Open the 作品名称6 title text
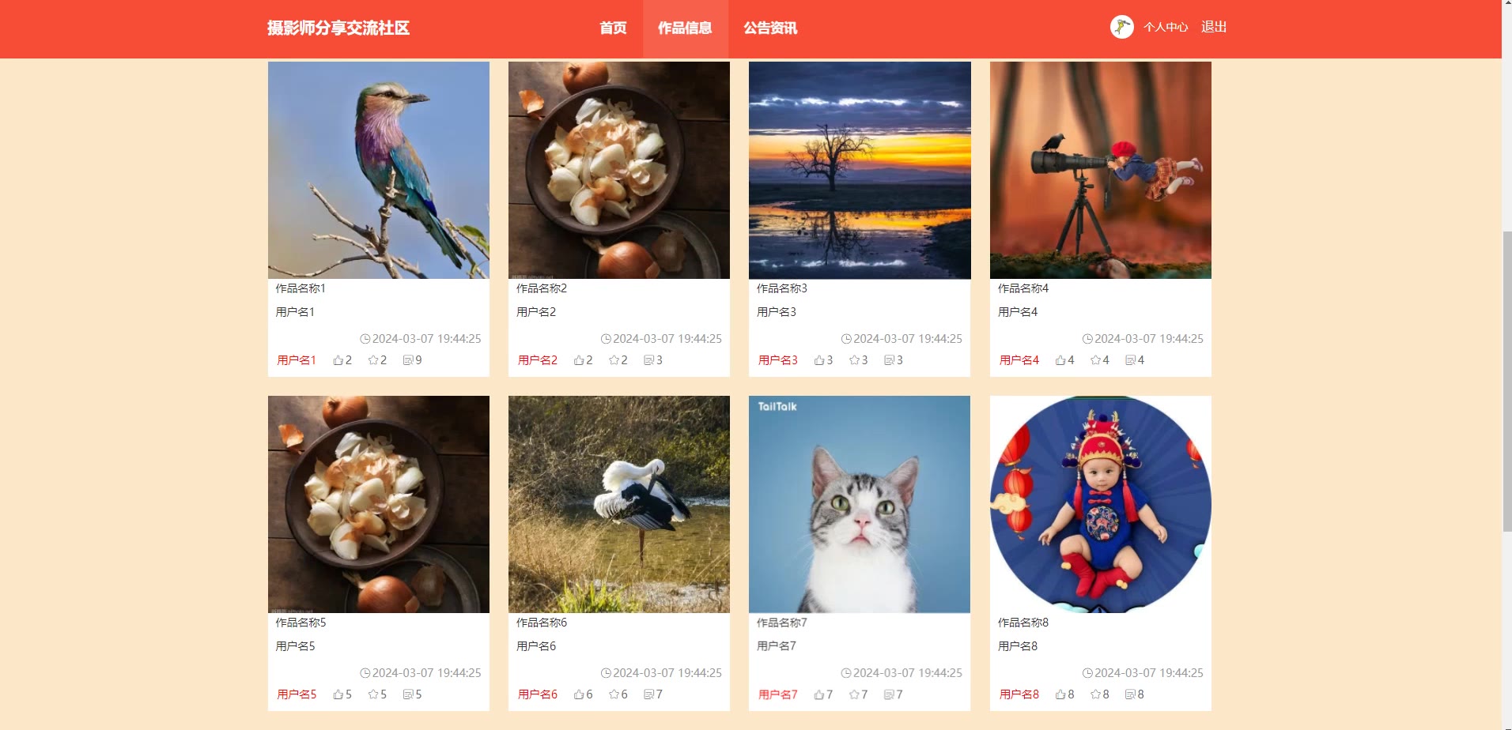The width and height of the screenshot is (1512, 730). coord(542,623)
